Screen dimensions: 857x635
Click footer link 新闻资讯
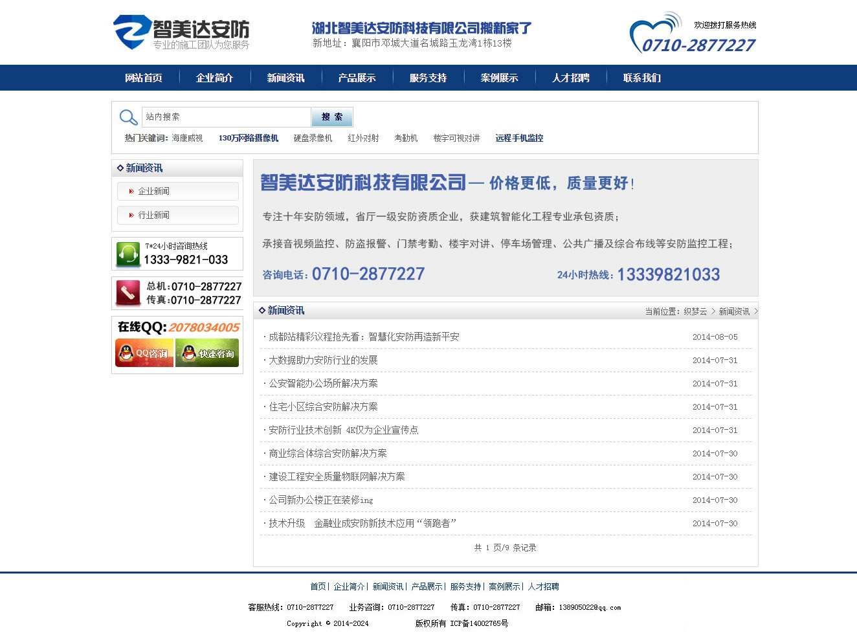388,587
